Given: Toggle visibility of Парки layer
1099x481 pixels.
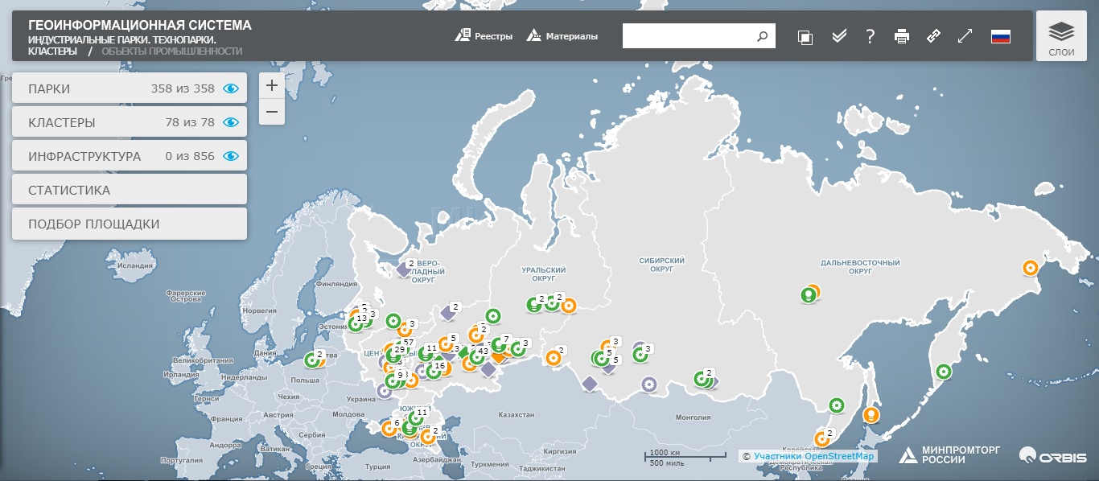Looking at the screenshot, I should click(x=231, y=88).
